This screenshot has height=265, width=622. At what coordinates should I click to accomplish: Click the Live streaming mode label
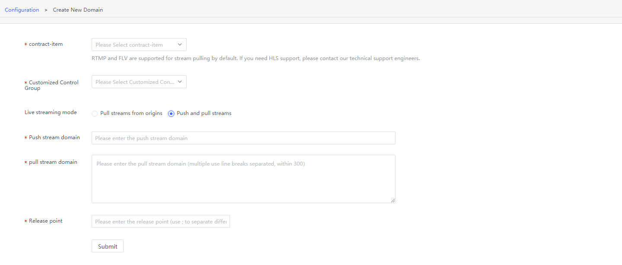coord(51,112)
